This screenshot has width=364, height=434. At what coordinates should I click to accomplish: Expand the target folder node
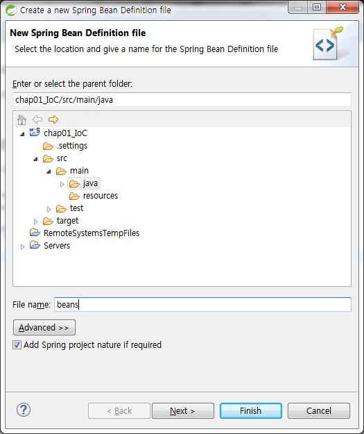35,222
